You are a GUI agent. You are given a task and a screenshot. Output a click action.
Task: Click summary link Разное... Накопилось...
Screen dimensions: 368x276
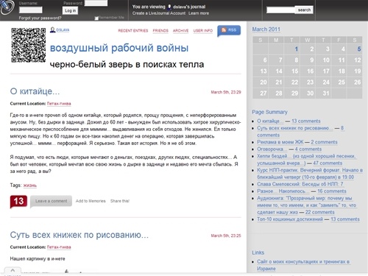click(283, 191)
